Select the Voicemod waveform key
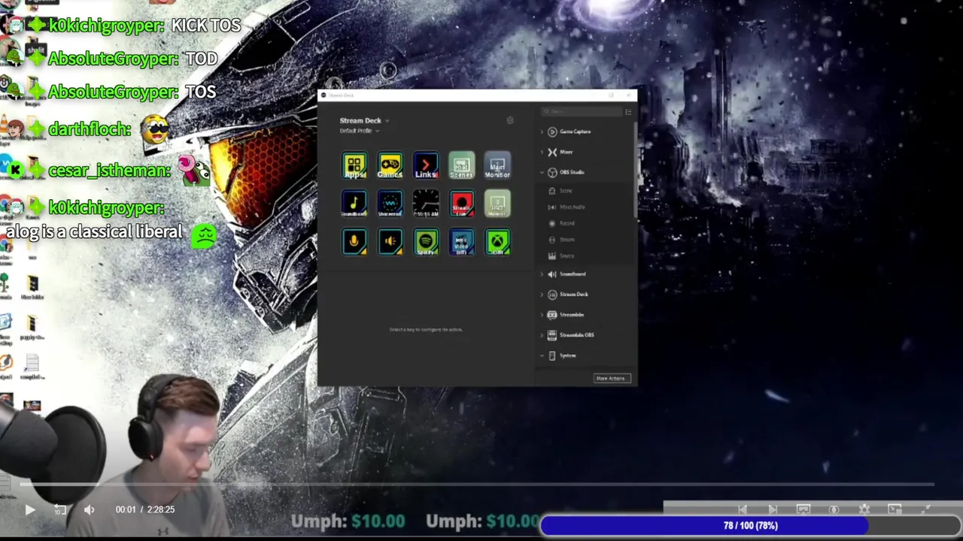The height and width of the screenshot is (541, 963). [x=390, y=204]
